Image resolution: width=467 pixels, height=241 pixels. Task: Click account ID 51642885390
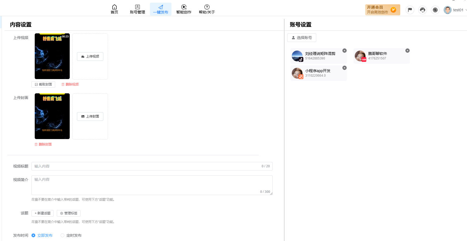pyautogui.click(x=315, y=58)
